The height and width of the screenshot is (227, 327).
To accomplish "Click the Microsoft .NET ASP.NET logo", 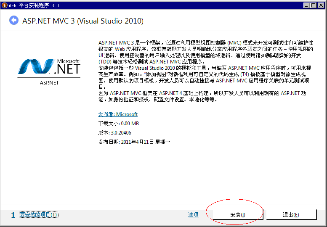I will [x=49, y=72].
